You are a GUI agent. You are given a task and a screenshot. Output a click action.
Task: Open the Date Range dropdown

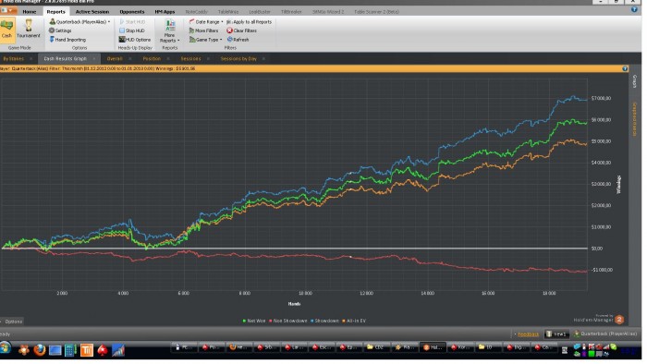(x=206, y=22)
